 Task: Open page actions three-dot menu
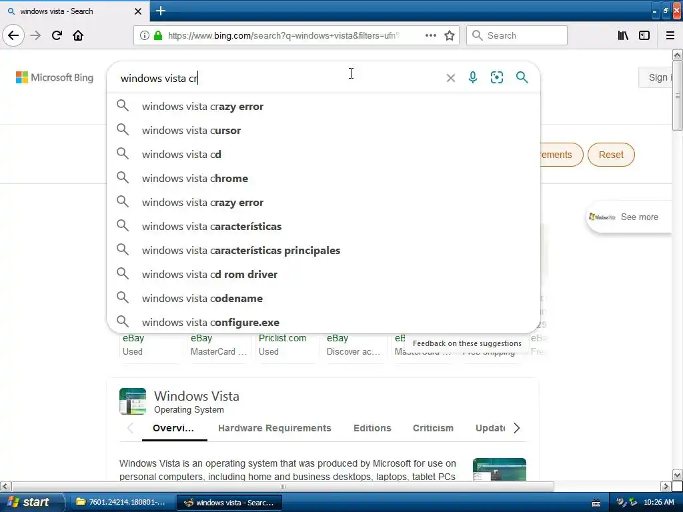pos(430,35)
